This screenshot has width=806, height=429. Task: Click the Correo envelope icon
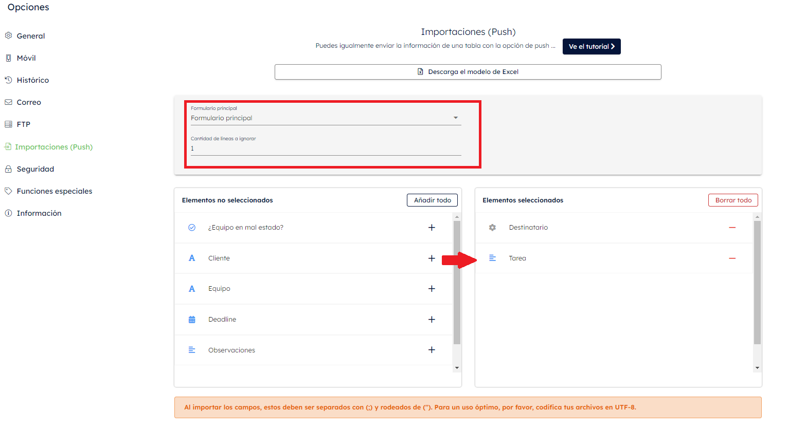(x=8, y=102)
